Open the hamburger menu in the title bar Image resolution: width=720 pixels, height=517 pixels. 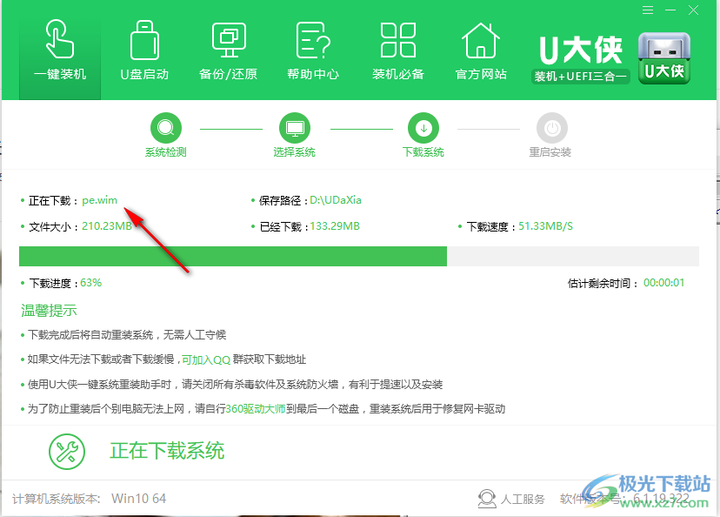pos(648,10)
